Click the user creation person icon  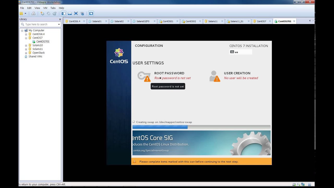(x=215, y=76)
